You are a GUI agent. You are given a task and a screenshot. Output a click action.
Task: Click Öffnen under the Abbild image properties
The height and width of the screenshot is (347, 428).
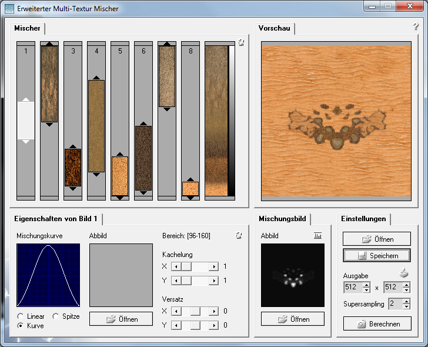click(121, 319)
